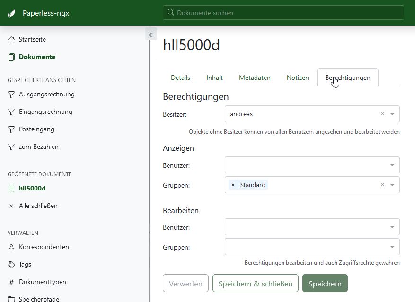
Task: Go to Startseite in sidebar
Action: pos(32,40)
